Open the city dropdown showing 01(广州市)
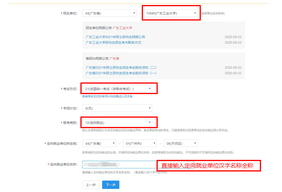282x192 pixels. 139,143
